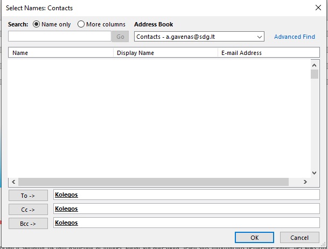The height and width of the screenshot is (249, 328).
Task: Click the Search text input box
Action: point(60,37)
